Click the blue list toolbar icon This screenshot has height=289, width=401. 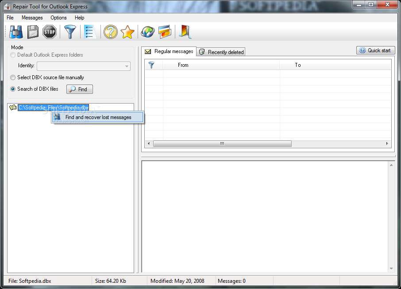coord(90,32)
